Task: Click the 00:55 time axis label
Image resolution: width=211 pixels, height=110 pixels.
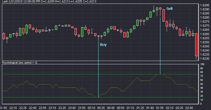Action: tap(121, 108)
